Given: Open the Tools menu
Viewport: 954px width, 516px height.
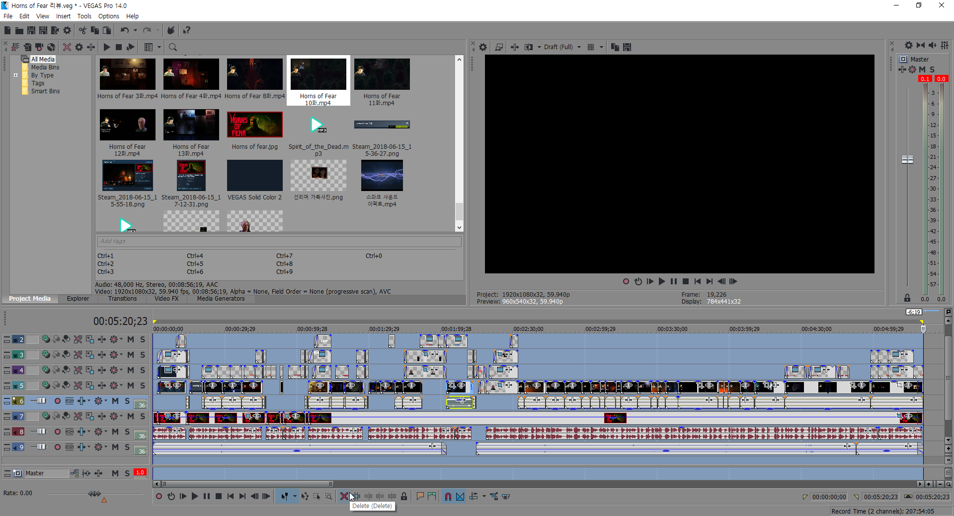Looking at the screenshot, I should click(84, 16).
